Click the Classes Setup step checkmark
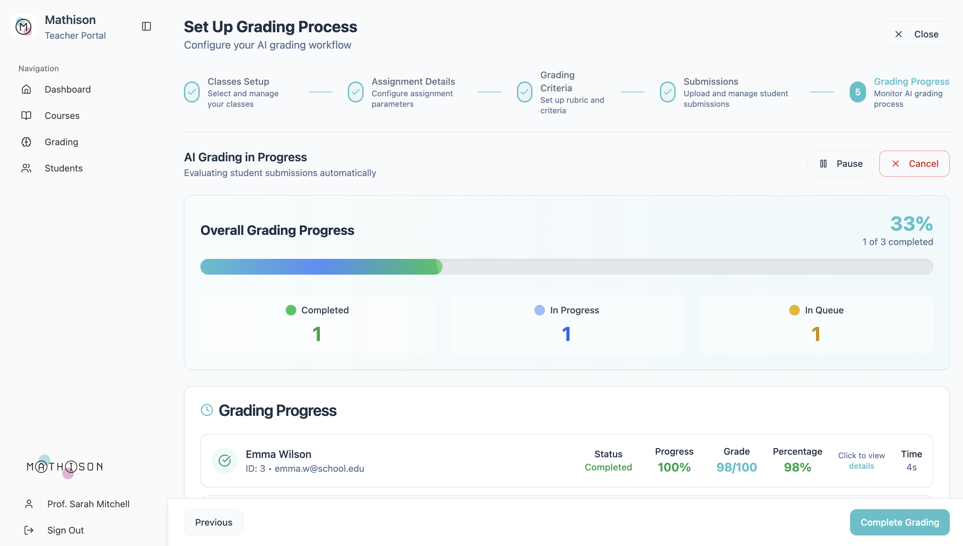 point(191,92)
